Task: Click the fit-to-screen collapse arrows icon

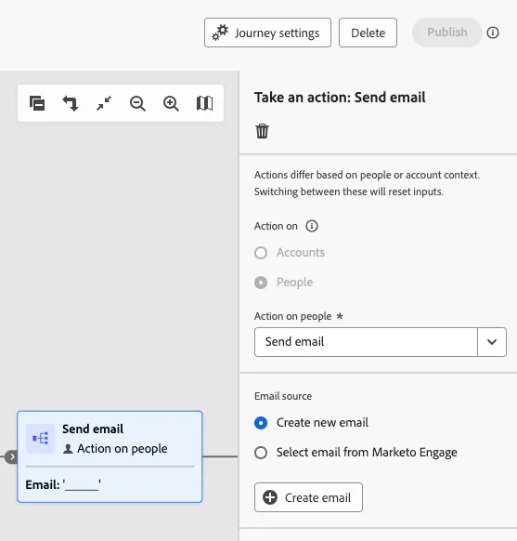Action: pyautogui.click(x=104, y=103)
